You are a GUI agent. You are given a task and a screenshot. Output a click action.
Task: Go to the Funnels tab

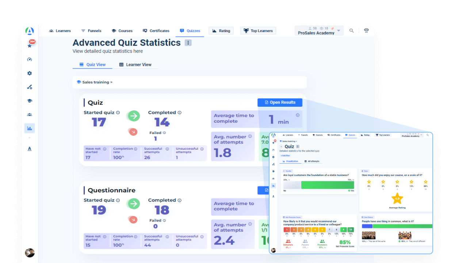[91, 31]
